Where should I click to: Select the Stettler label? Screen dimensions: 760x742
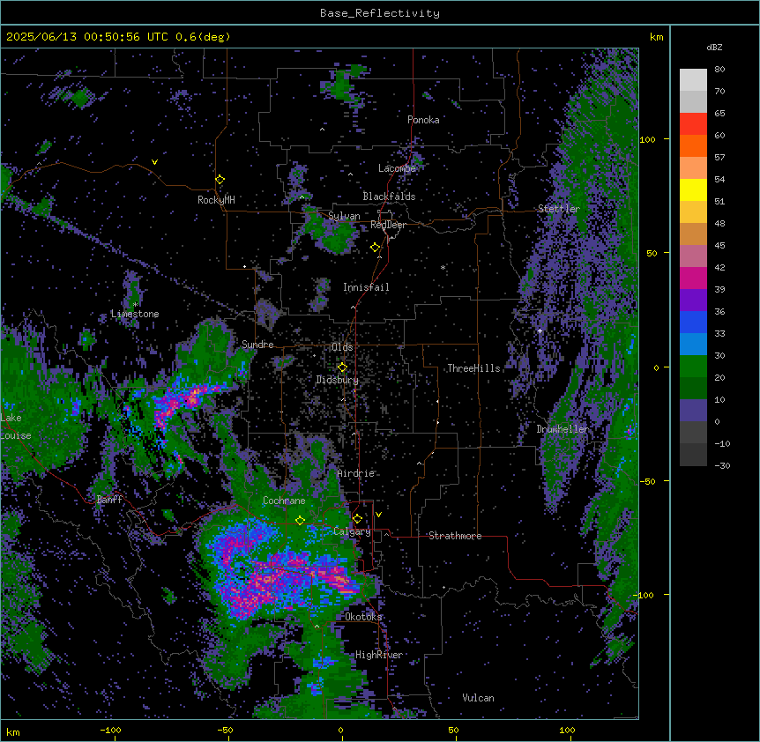558,209
